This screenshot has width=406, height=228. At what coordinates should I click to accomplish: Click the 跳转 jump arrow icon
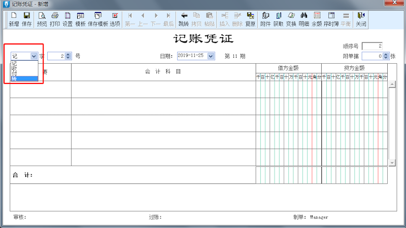(184, 19)
